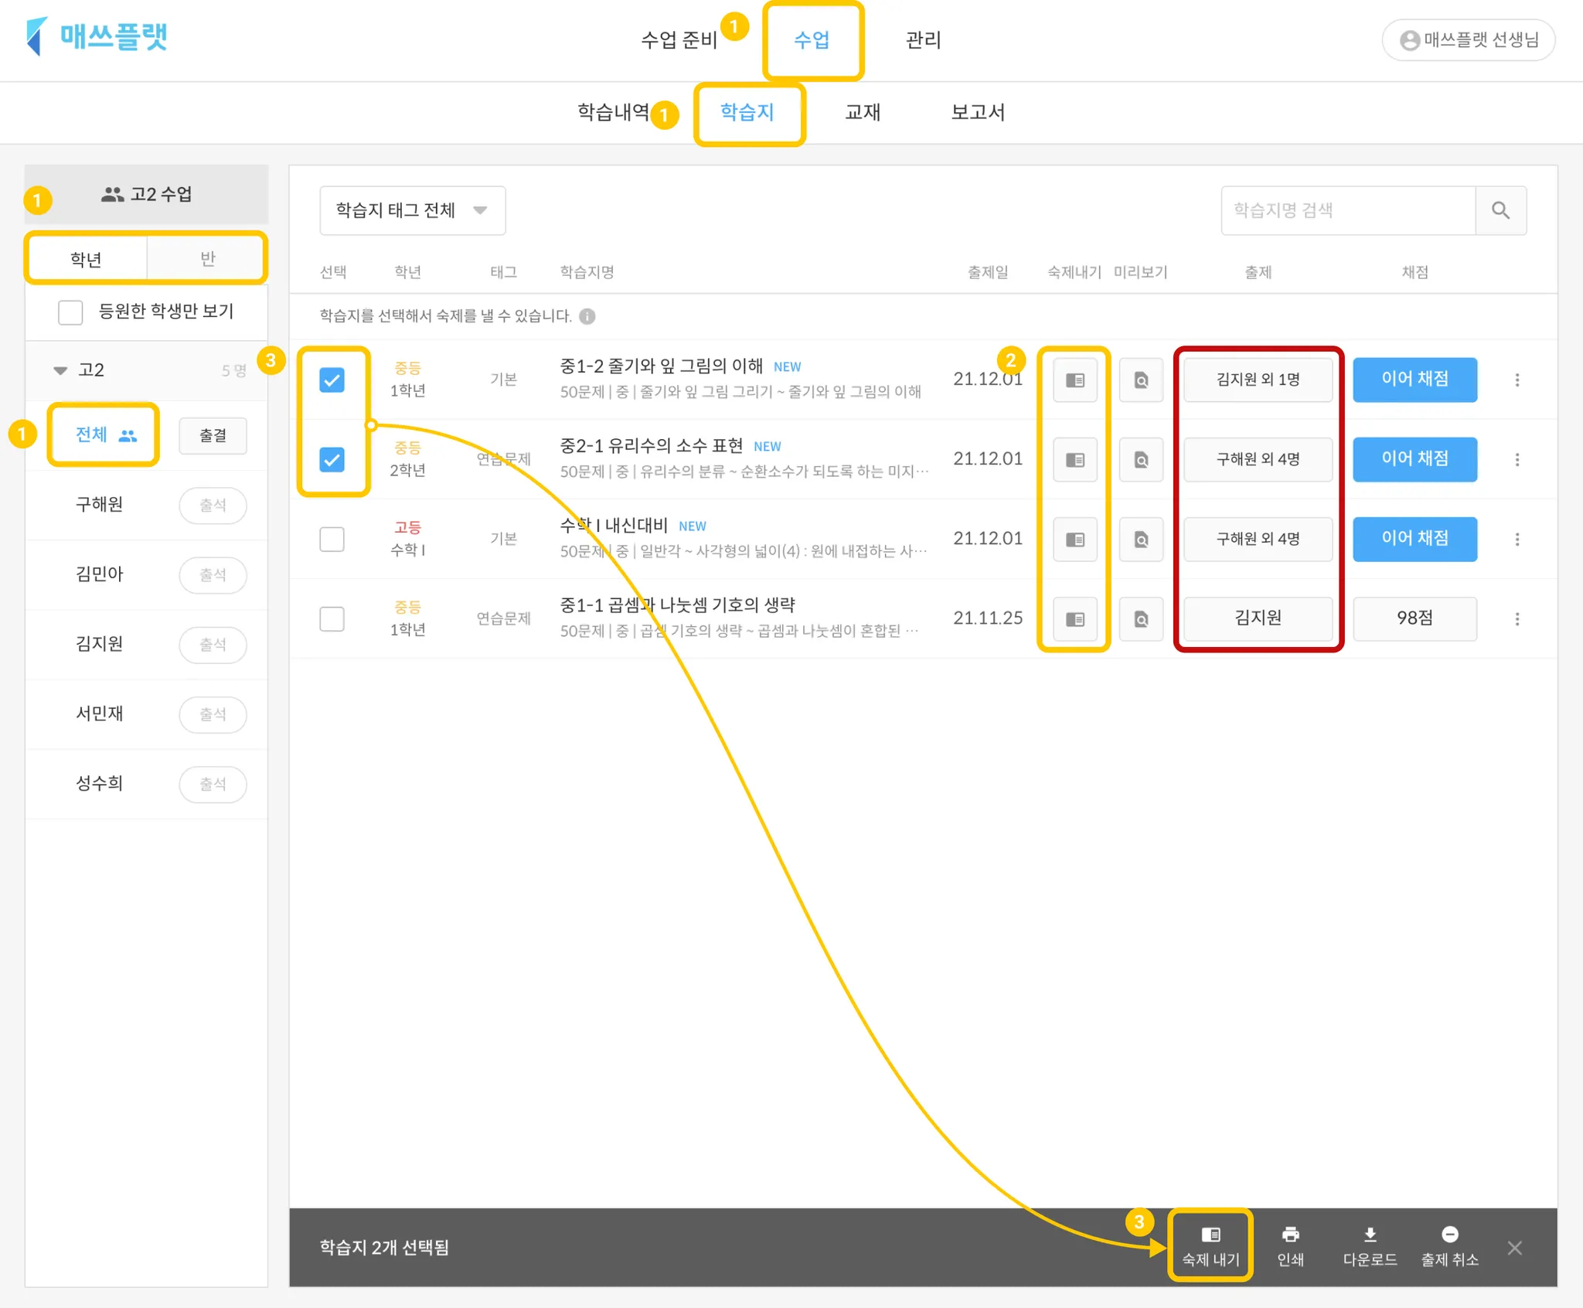Click 숙제 내기 icon in bottom bar
The image size is (1583, 1308).
1210,1235
